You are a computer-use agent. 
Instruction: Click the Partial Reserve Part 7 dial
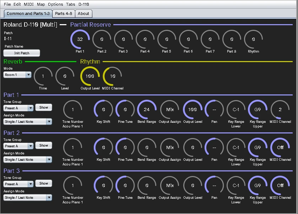[x=210, y=39]
